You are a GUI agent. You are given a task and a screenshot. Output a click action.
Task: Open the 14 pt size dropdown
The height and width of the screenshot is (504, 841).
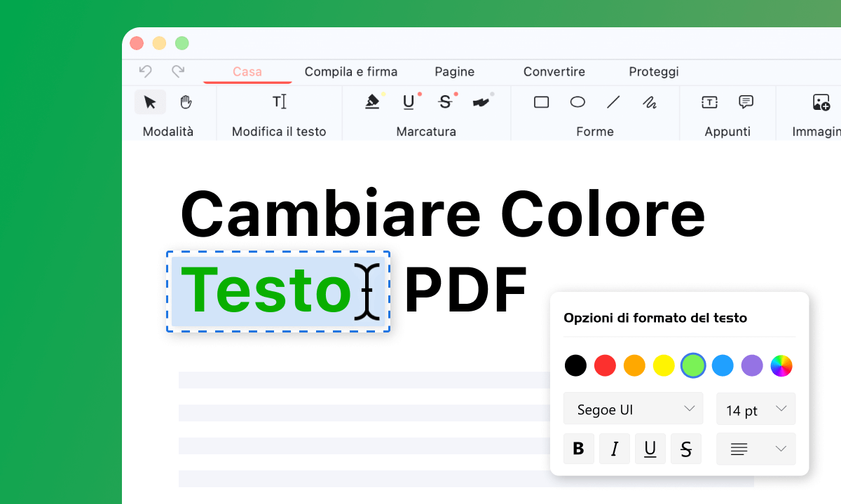click(755, 409)
